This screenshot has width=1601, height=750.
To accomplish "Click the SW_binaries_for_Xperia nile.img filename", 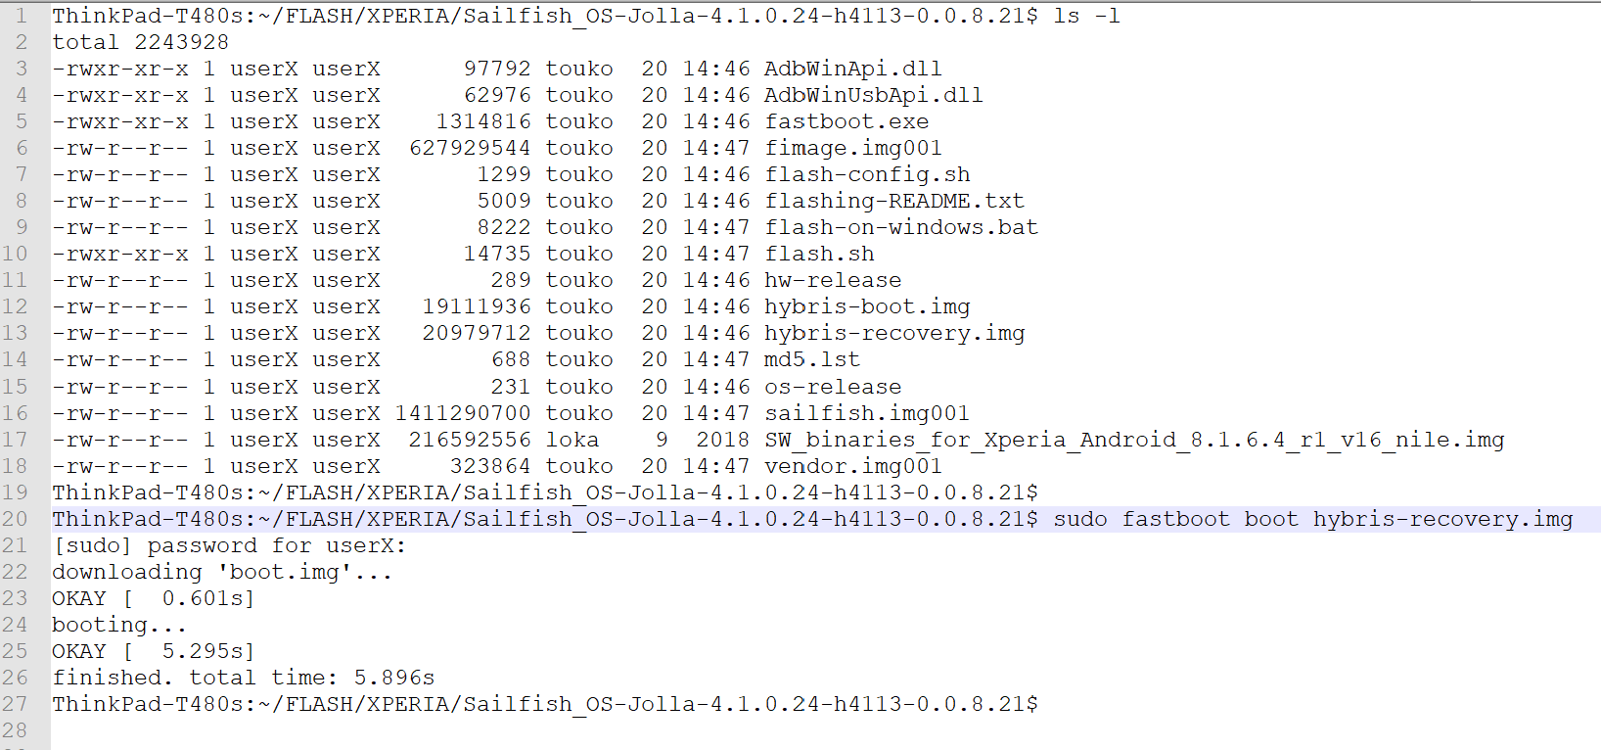I will pos(1134,440).
